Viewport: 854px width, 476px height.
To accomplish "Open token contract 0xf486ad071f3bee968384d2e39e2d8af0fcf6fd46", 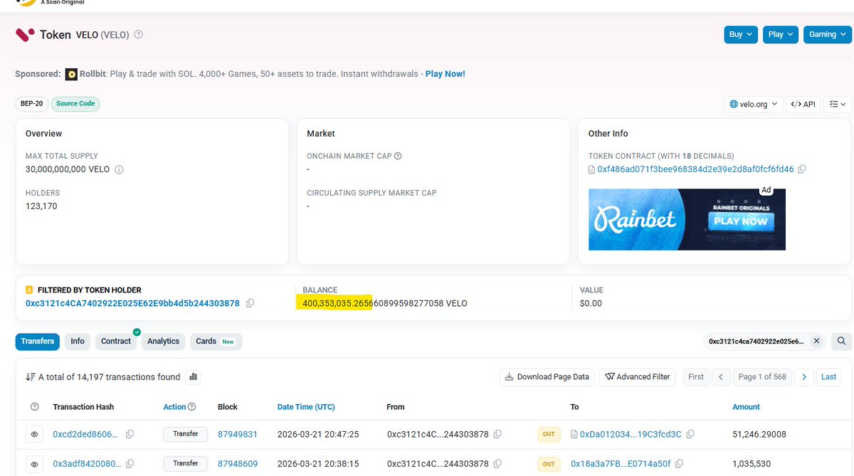I will tap(695, 169).
